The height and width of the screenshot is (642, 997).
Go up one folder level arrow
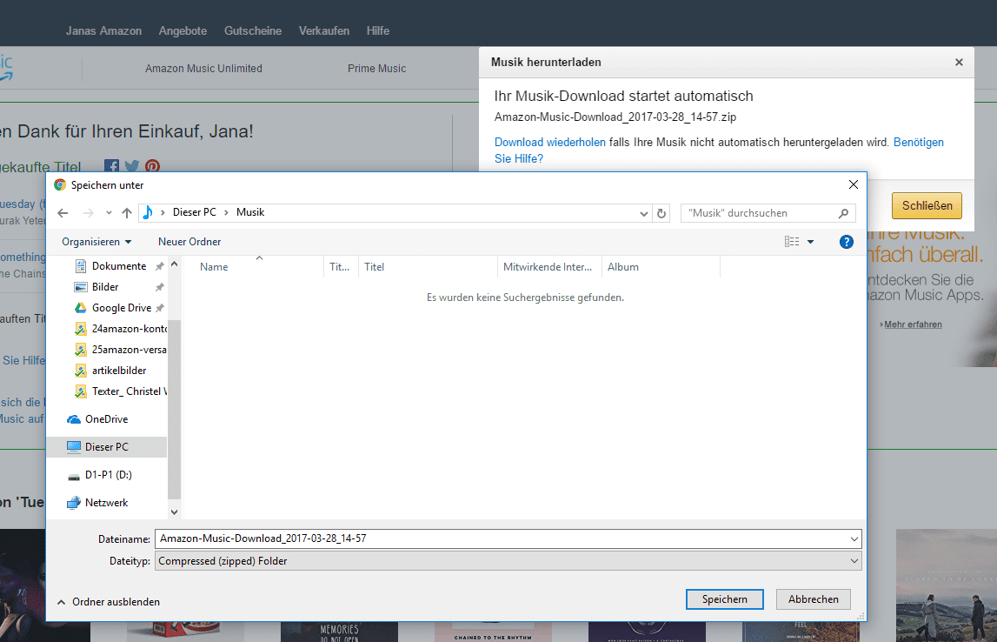127,213
